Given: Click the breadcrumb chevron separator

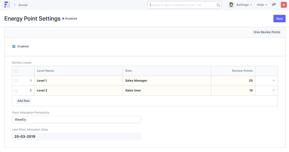Looking at the screenshot, I should tap(15, 5).
